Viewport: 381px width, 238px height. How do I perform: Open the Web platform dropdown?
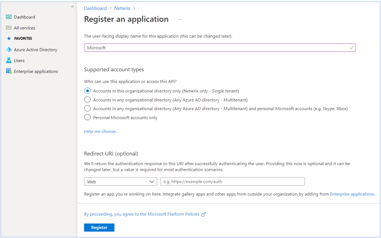coord(120,181)
